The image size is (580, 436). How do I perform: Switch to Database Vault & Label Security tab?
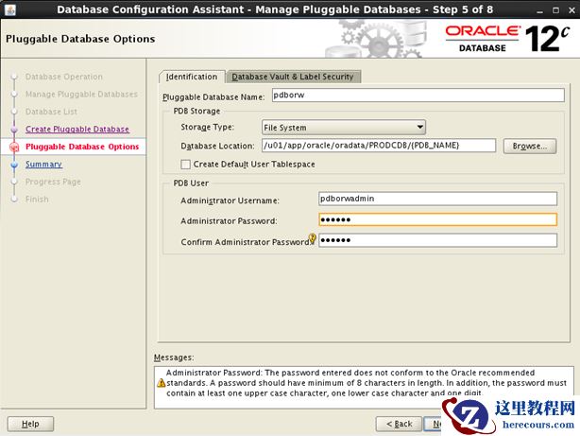point(295,77)
